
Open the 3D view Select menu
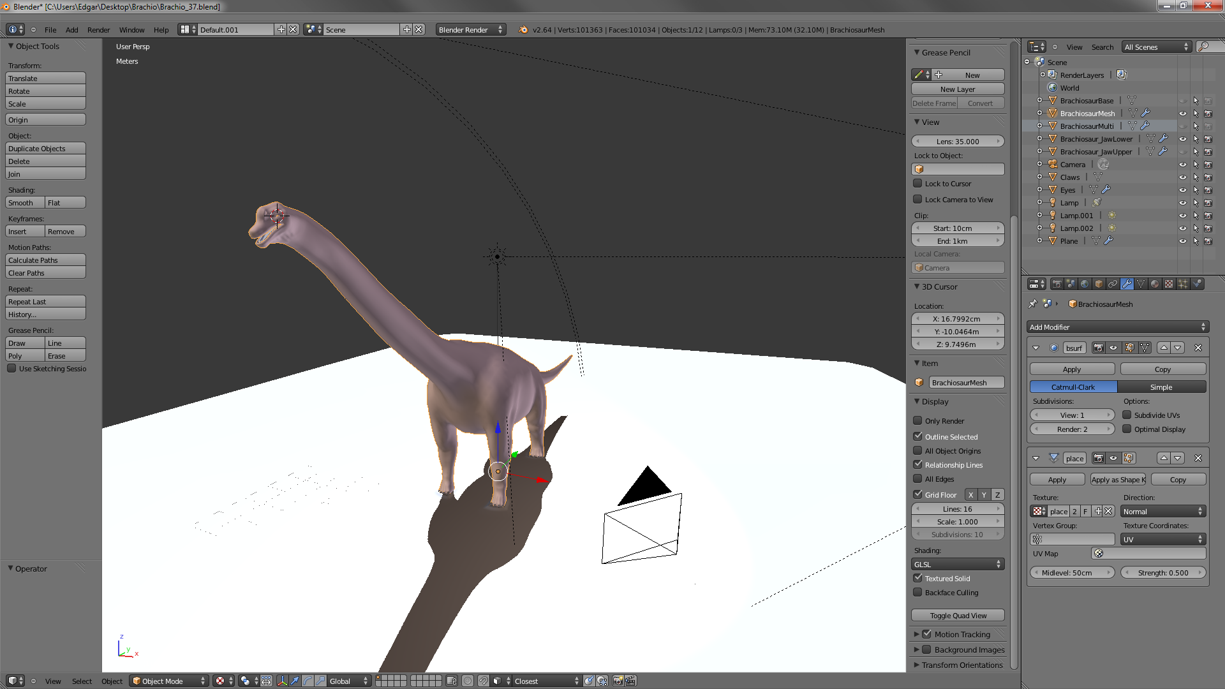point(82,681)
